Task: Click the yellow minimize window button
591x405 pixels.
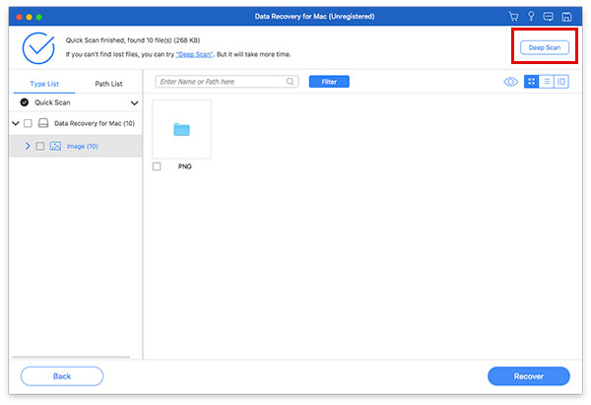Action: (29, 17)
